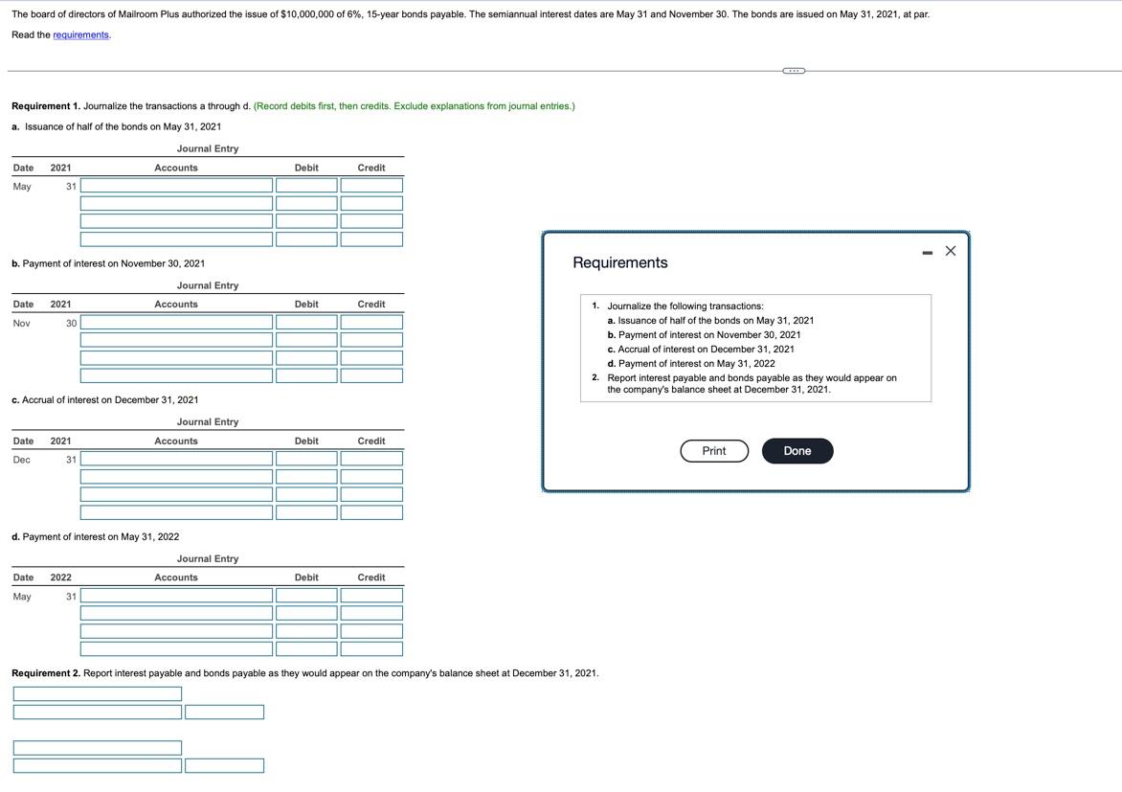Click the Print button in Requirements dialog
Screen dimensions: 1122x792
pos(713,450)
